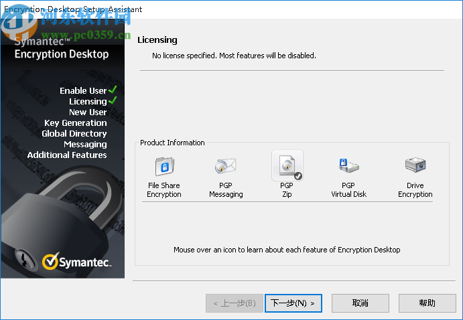463x320 pixels.
Task: Select the Additional Features step
Action: click(67, 155)
